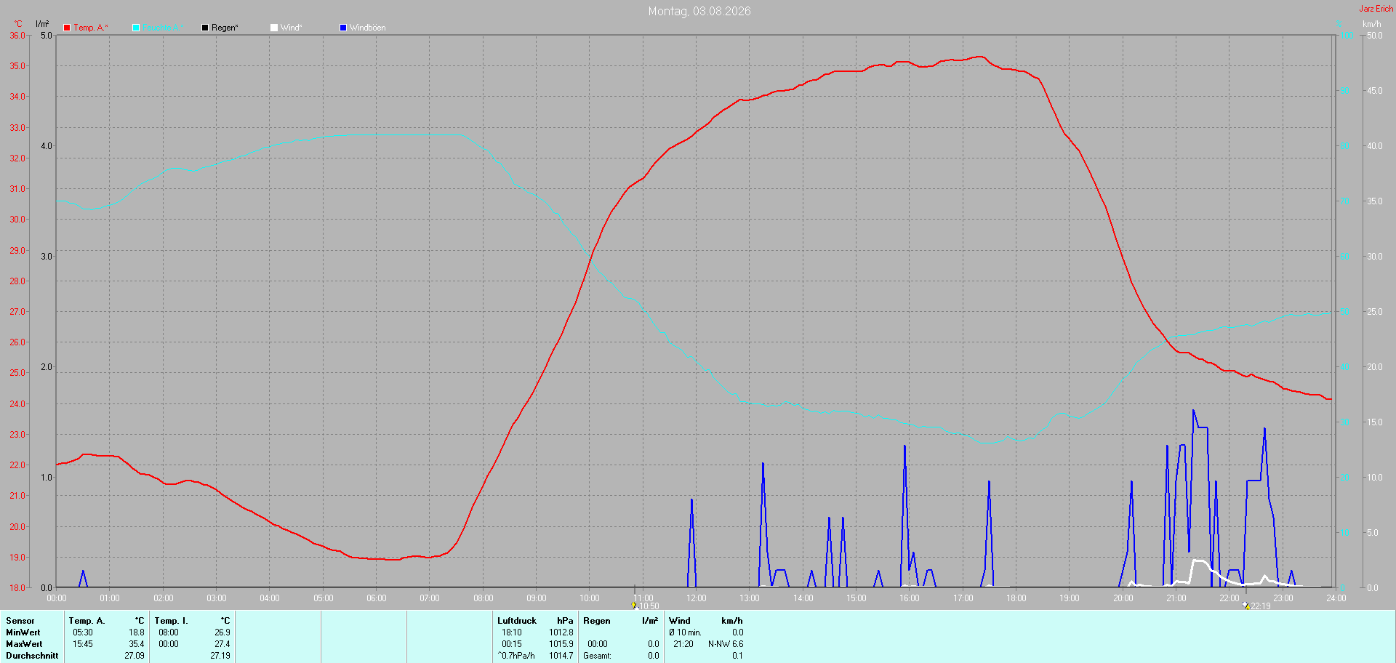Click the minimum outdoor temperature value 18.8

[137, 632]
